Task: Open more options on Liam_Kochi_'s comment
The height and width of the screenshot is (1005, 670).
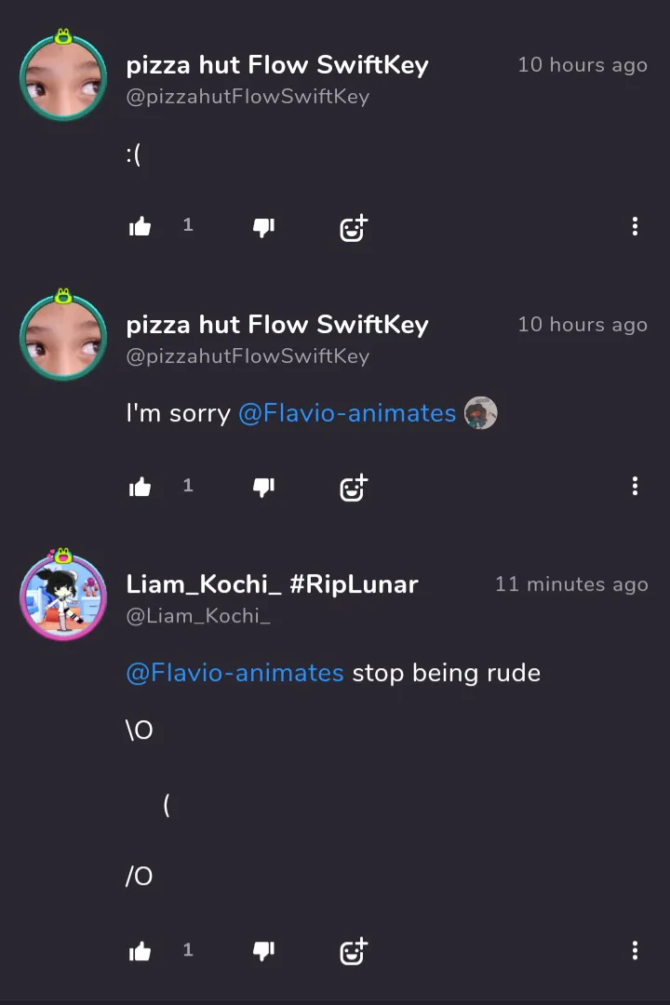Action: coord(635,950)
